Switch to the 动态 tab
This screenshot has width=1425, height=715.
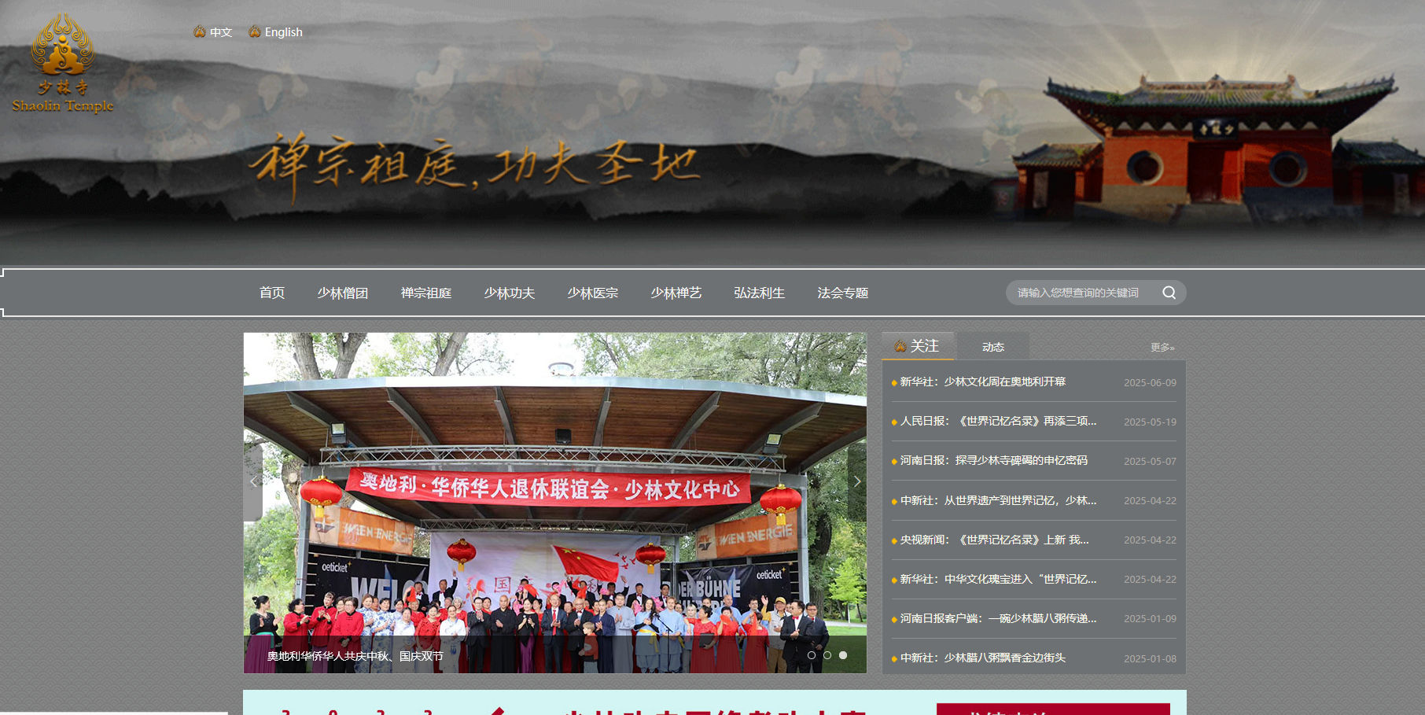[x=993, y=345]
